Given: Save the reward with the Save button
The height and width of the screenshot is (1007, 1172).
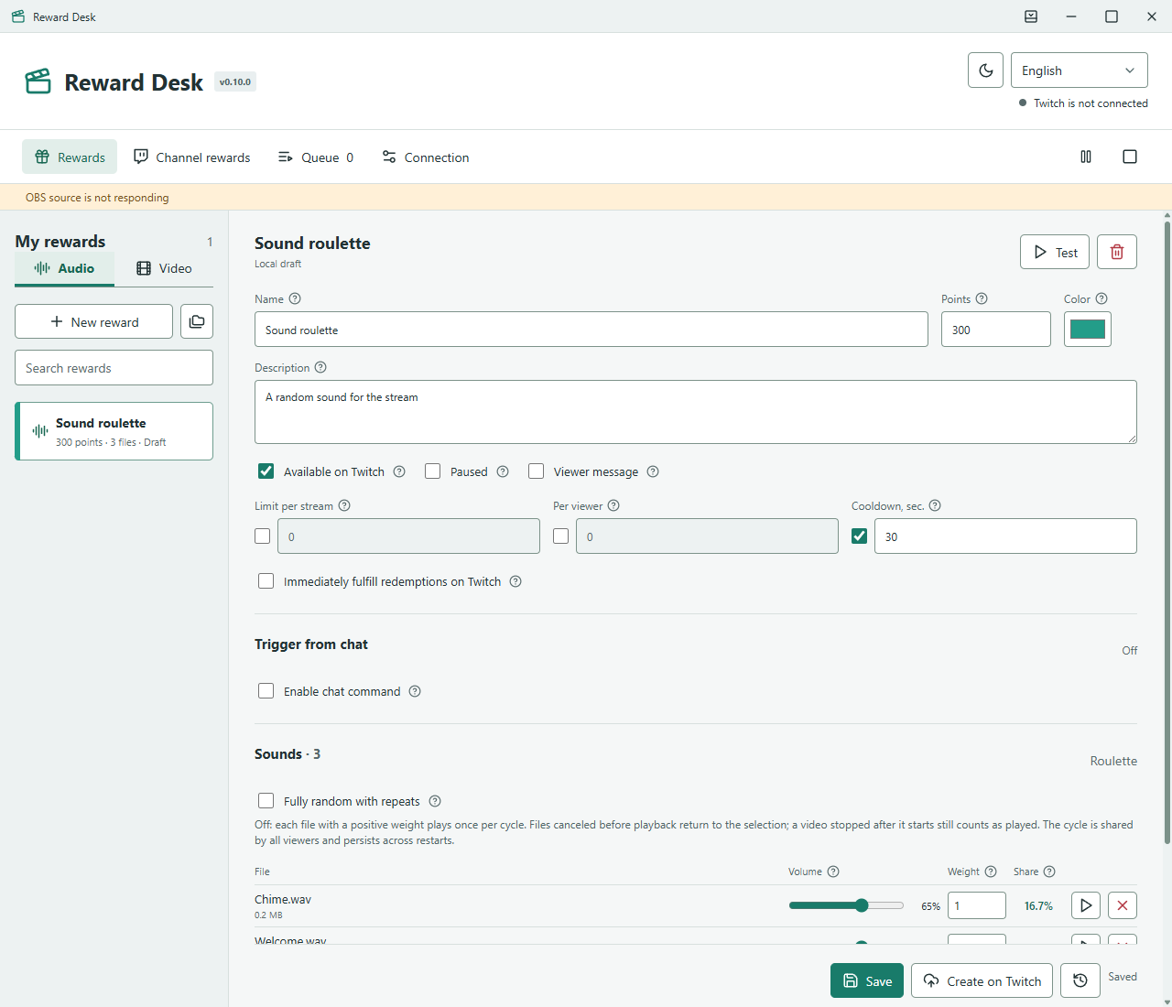Looking at the screenshot, I should 867,980.
